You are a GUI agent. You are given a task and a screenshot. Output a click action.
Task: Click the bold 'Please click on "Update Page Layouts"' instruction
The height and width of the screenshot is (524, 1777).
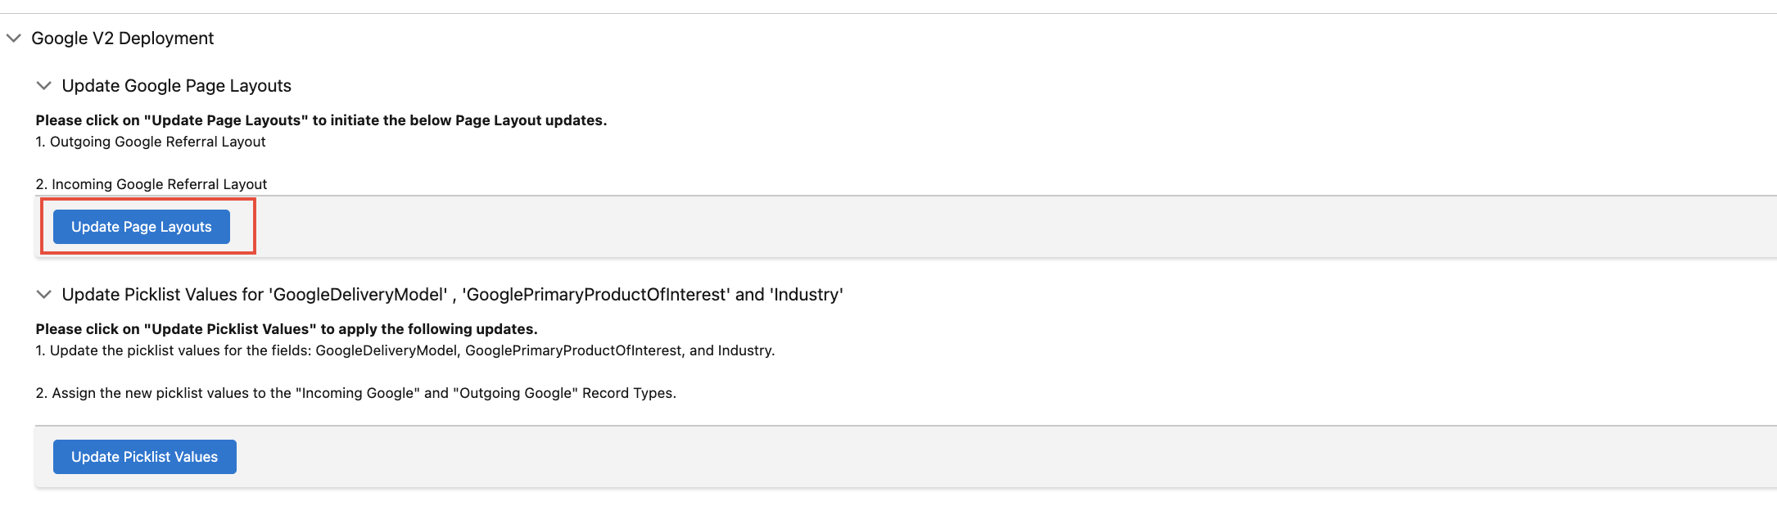pyautogui.click(x=321, y=120)
